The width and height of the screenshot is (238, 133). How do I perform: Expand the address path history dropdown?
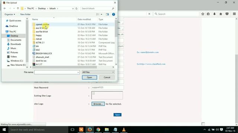(73, 8)
